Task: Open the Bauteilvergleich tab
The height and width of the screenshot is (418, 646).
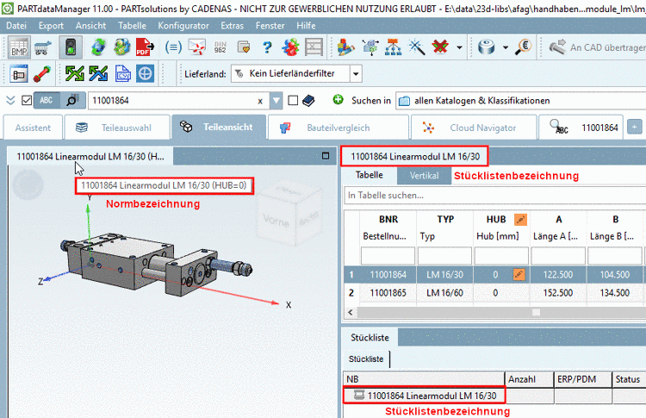Action: point(339,128)
